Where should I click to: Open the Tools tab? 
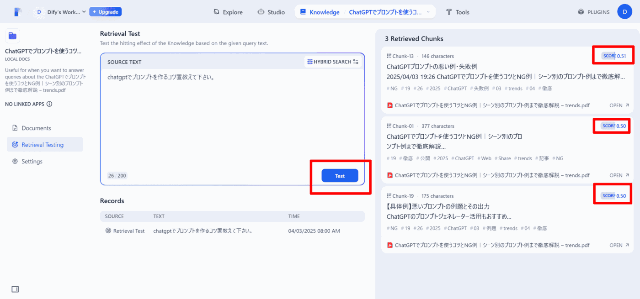[458, 12]
